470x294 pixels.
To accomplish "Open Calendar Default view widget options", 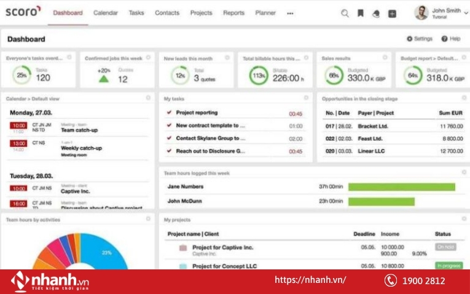I will click(148, 98).
